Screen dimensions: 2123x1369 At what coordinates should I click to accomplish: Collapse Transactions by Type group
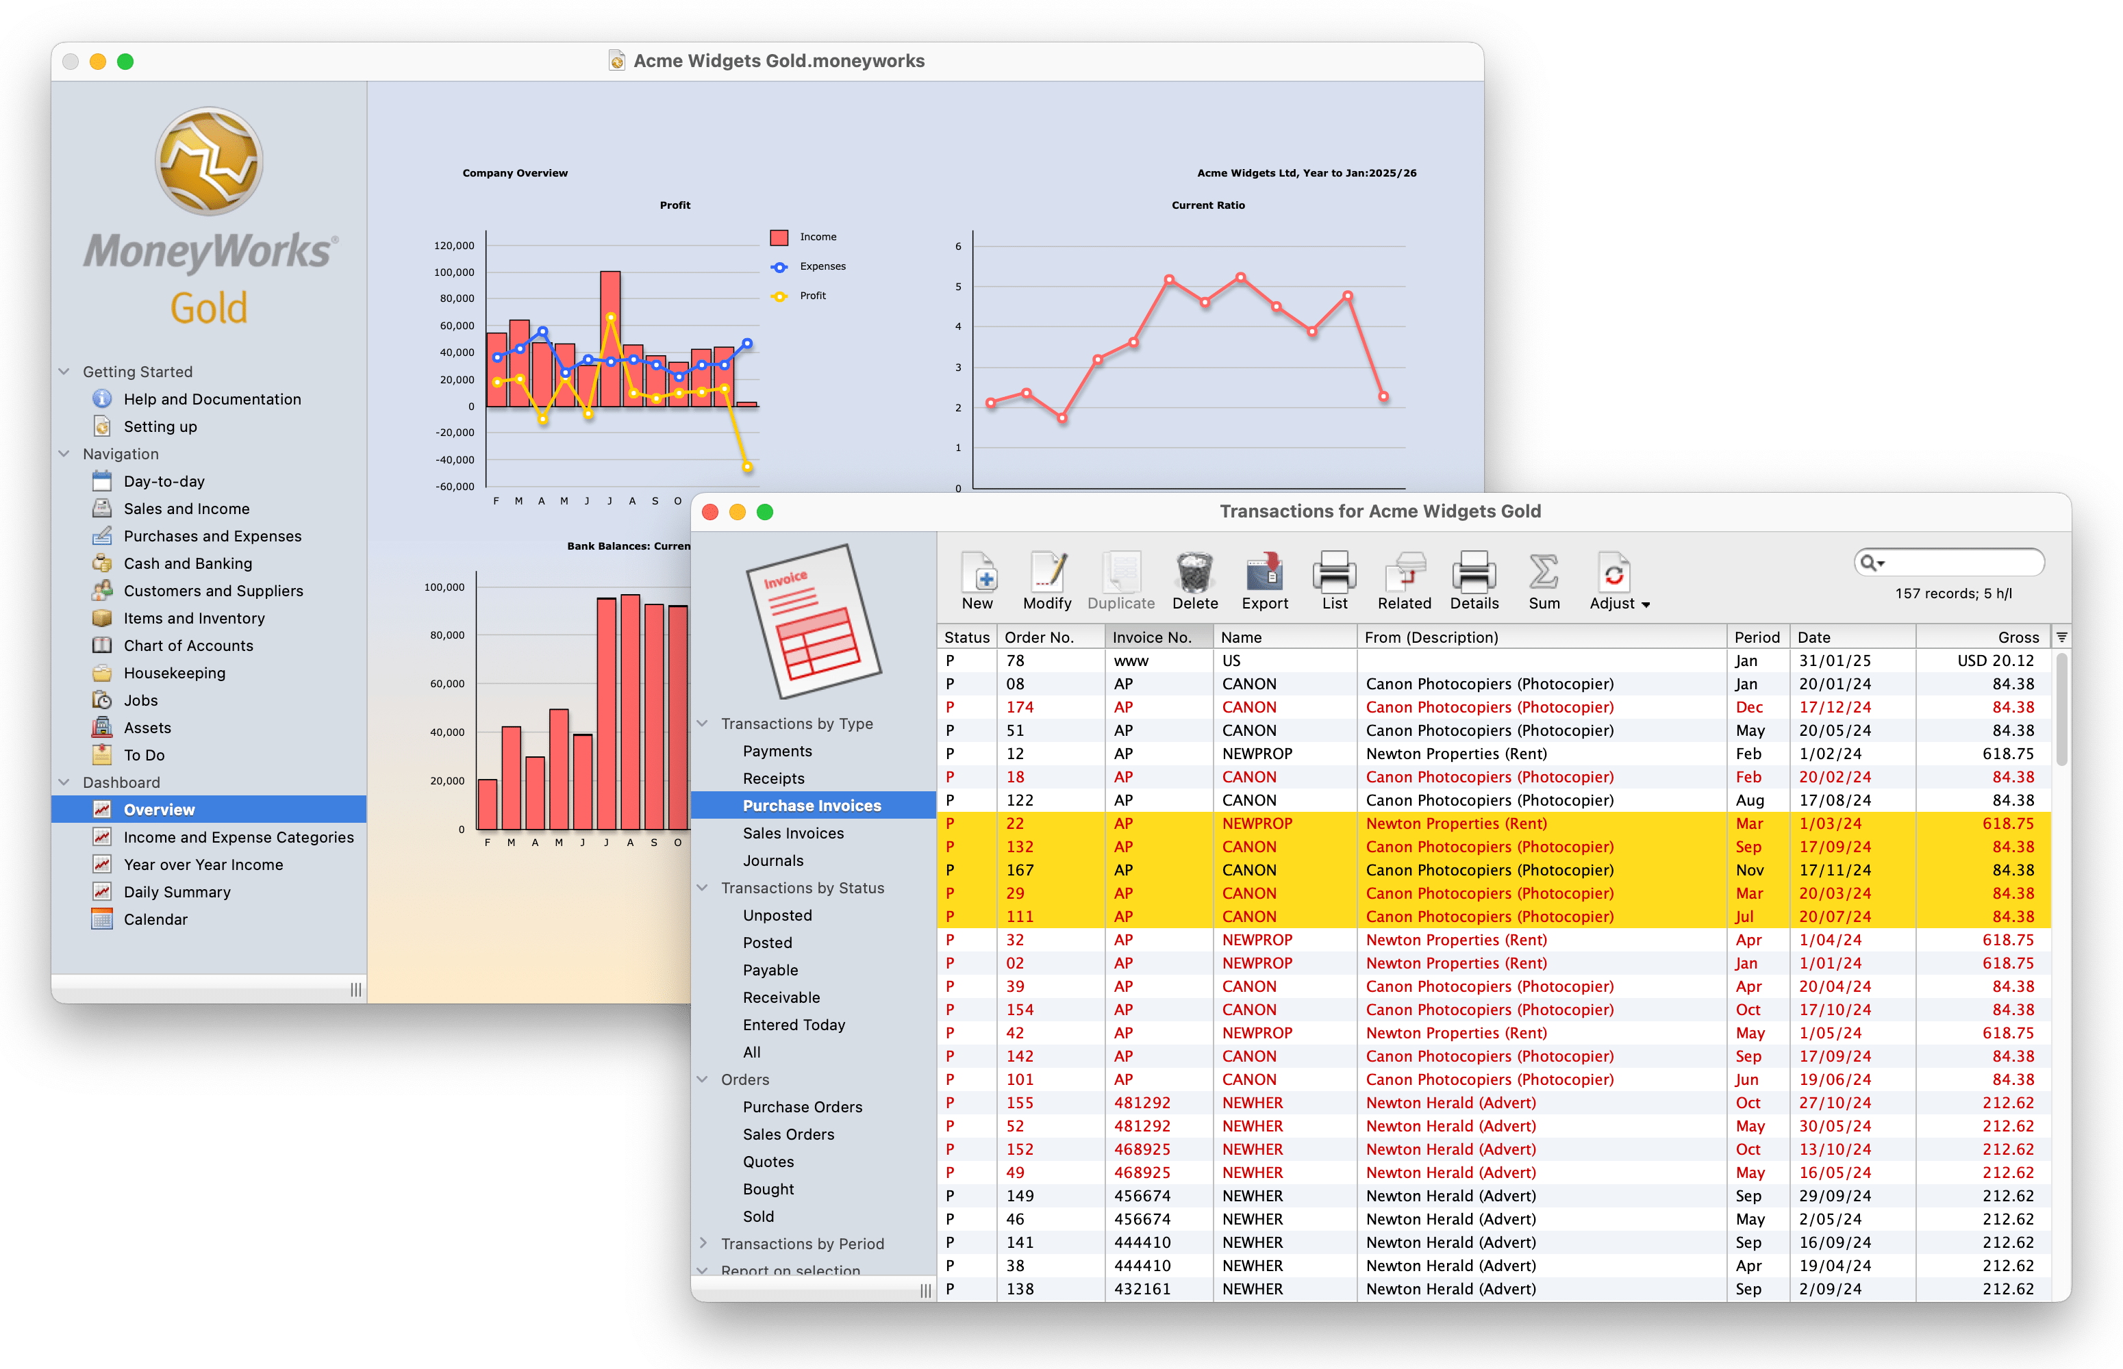pos(703,724)
